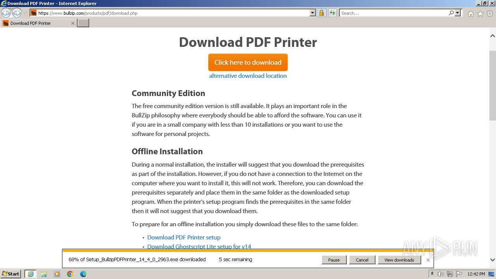Show hidden system tray icons

(432, 274)
